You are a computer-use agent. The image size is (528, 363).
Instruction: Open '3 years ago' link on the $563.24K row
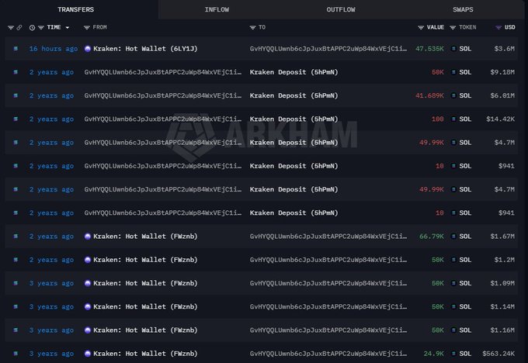pyautogui.click(x=51, y=354)
